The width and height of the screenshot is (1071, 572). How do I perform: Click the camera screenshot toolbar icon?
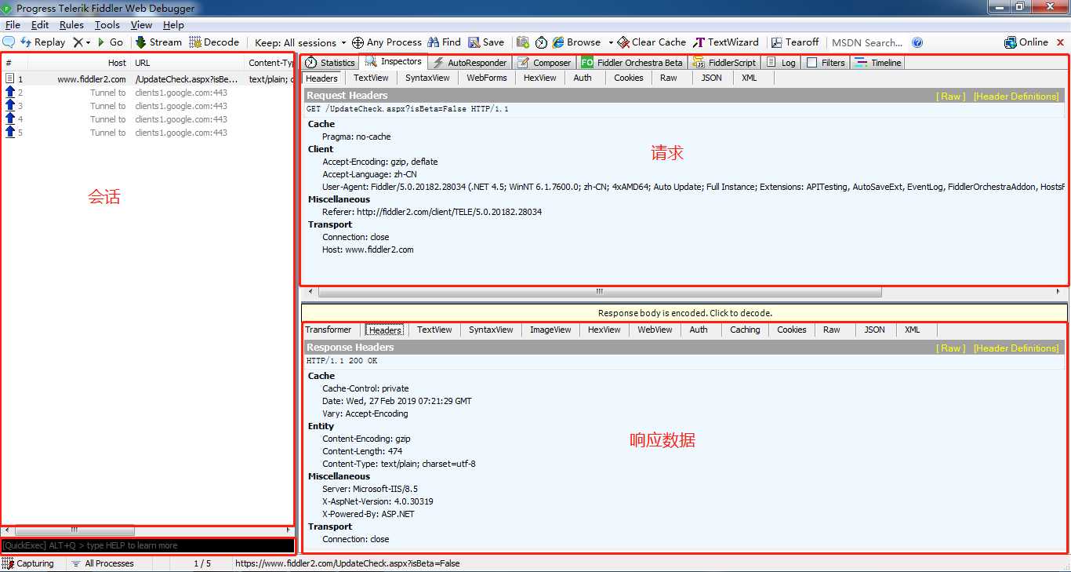(522, 42)
